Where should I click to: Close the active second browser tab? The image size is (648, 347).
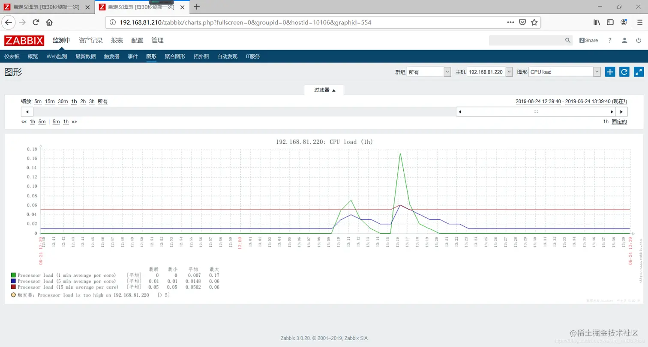pyautogui.click(x=182, y=7)
